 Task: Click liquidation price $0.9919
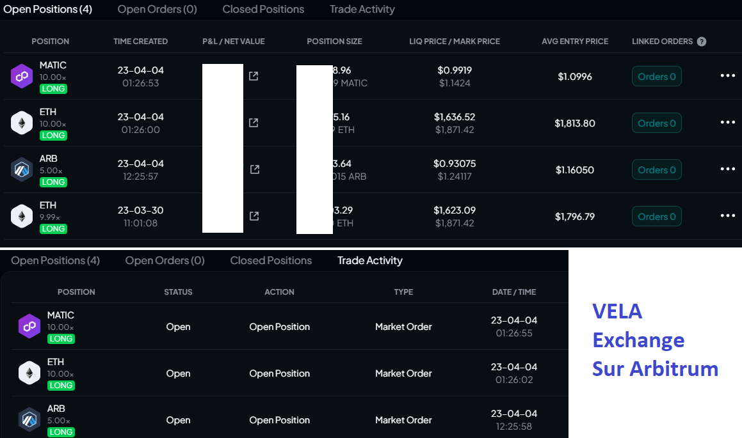tap(455, 70)
